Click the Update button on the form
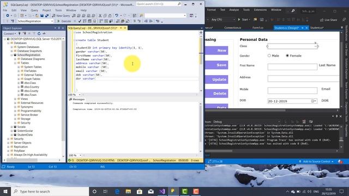 [216, 79]
